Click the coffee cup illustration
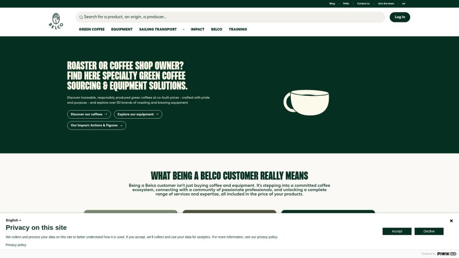Viewport: 459px width, 258px height. point(307,102)
